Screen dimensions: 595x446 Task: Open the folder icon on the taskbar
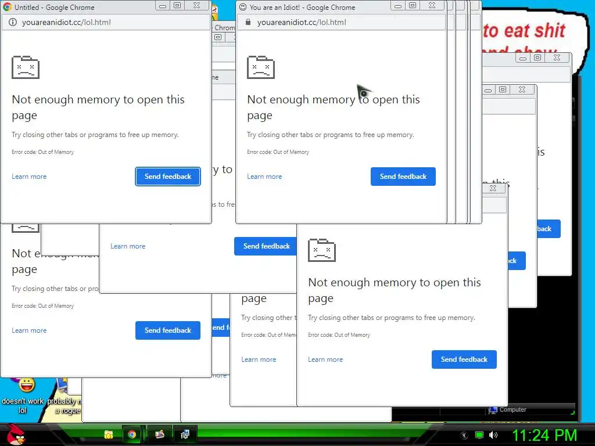point(109,434)
